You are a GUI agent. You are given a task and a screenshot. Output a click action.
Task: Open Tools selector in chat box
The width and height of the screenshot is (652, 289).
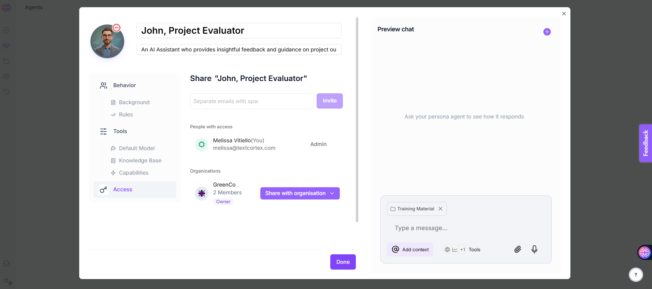[462, 250]
